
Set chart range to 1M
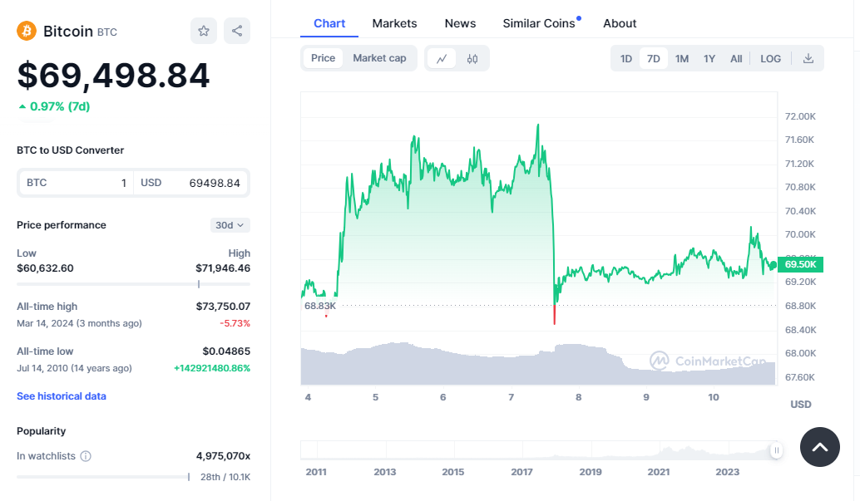pos(682,59)
